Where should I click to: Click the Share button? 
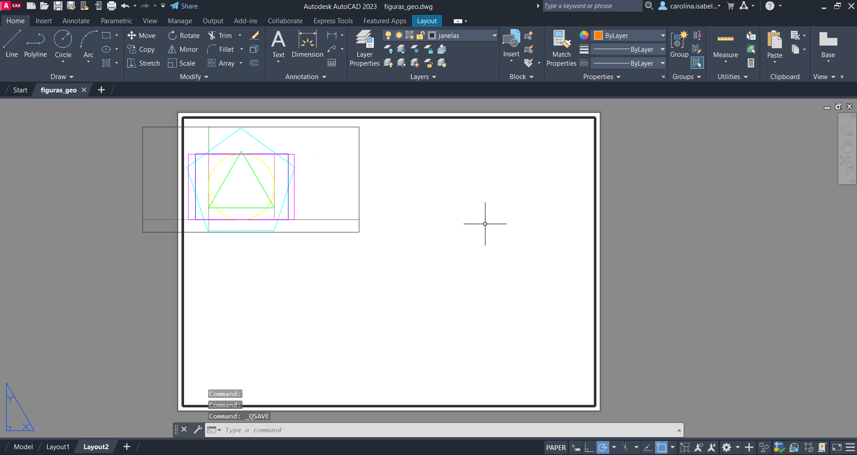pos(184,6)
